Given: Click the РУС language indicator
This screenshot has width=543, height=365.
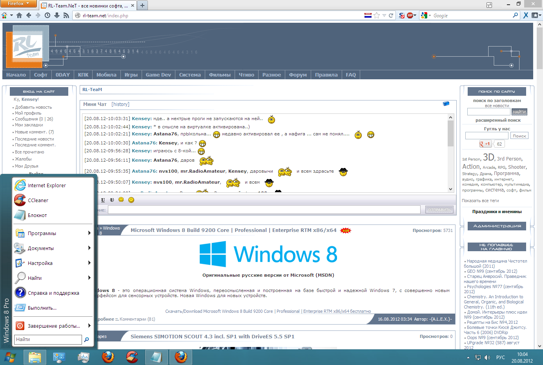Looking at the screenshot, I should pyautogui.click(x=501, y=358).
